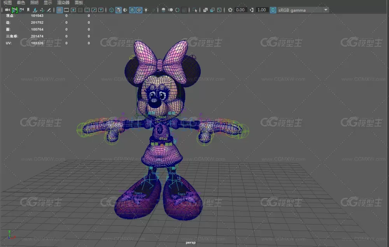Toggle the View Transform ON button
Viewport: 389px width, 247px height.
coord(273,10)
